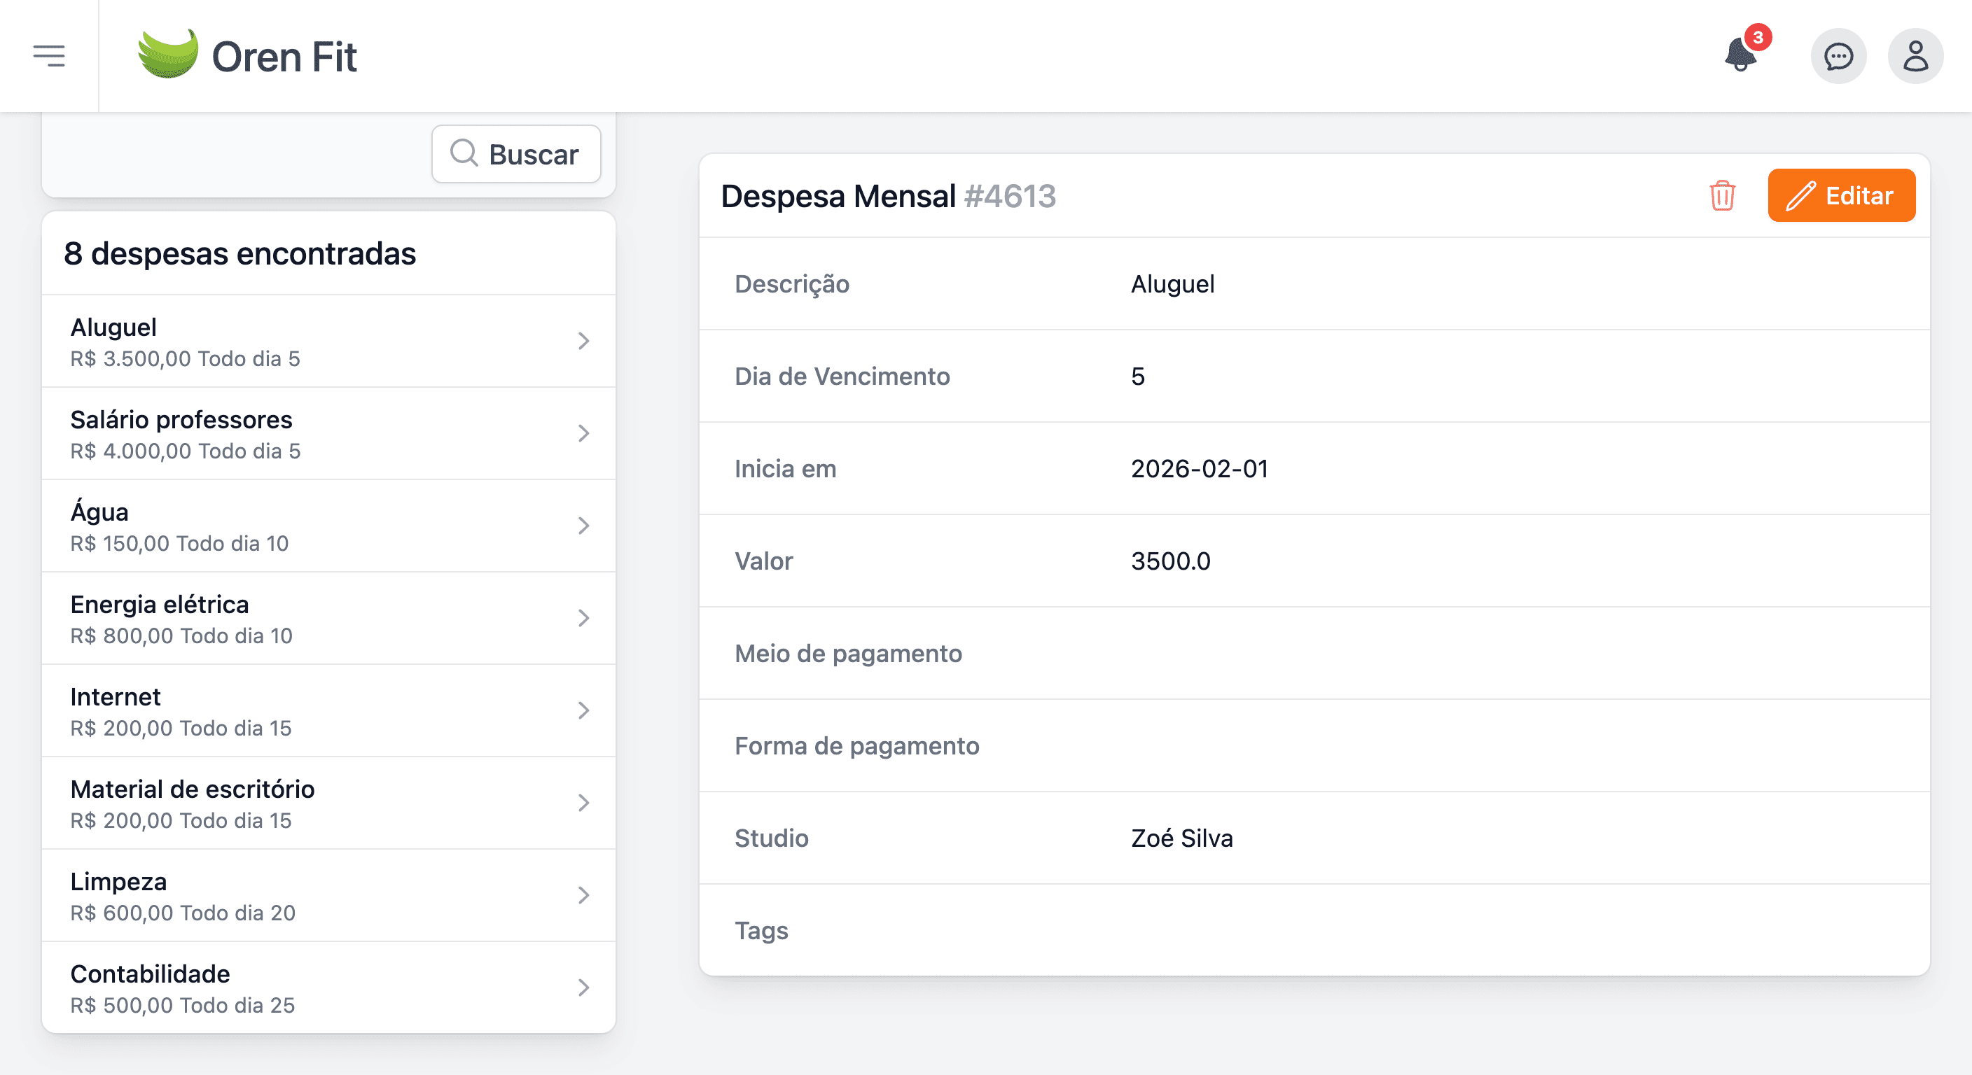Viewport: 1972px width, 1075px height.
Task: Select the Aluguel expense title
Action: pos(113,328)
